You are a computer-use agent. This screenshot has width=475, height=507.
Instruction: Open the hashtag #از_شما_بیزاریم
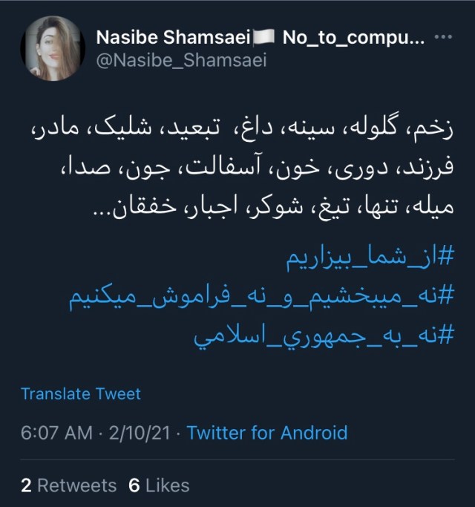pyautogui.click(x=370, y=262)
